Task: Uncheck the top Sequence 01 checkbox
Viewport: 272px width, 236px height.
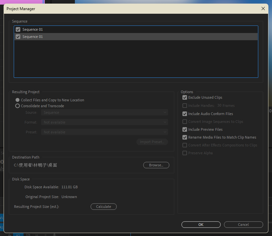Action: [18, 29]
